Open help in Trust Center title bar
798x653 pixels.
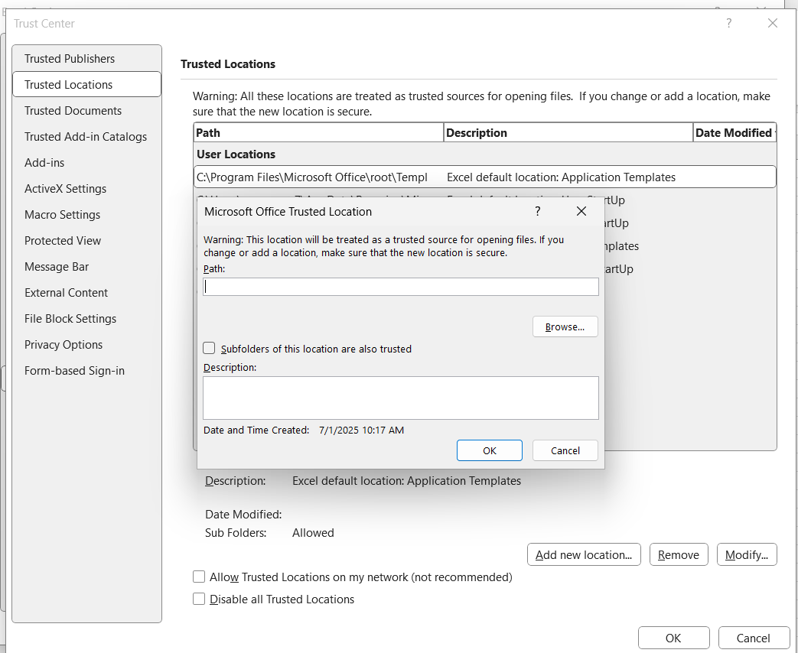pyautogui.click(x=729, y=23)
